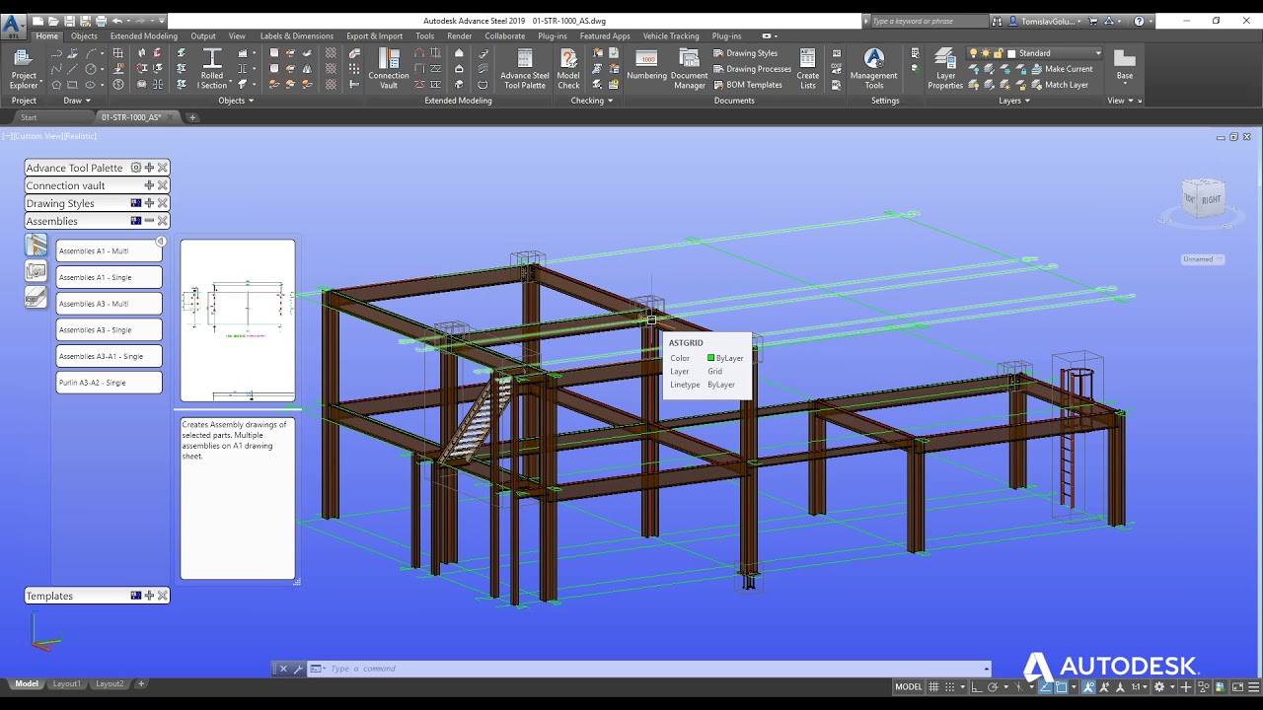Expand the Objects panel dropdown
The image size is (1263, 710).
point(236,101)
